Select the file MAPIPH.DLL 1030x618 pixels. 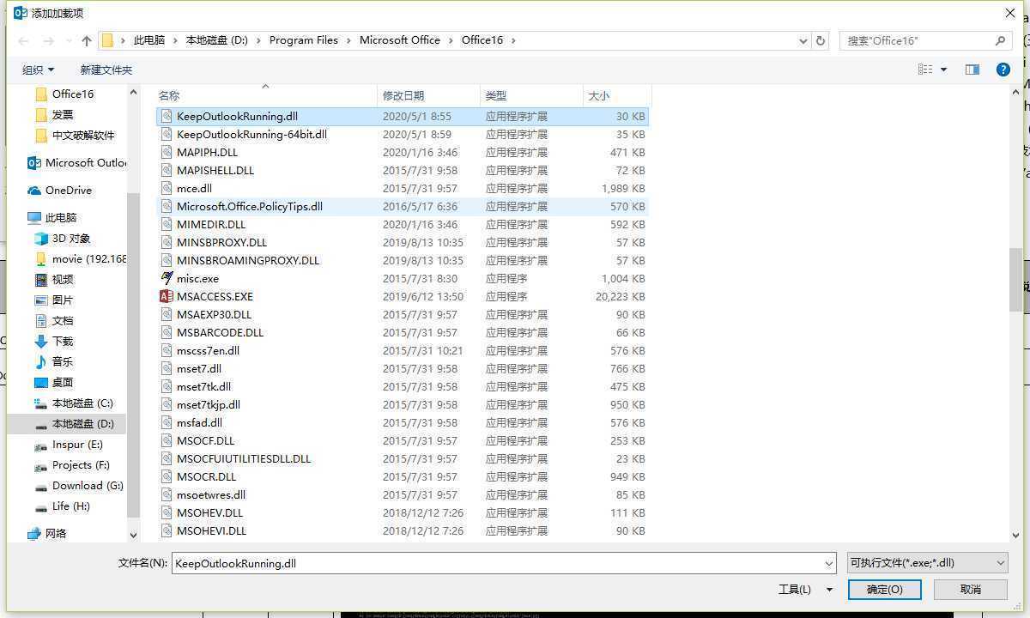(x=403, y=152)
